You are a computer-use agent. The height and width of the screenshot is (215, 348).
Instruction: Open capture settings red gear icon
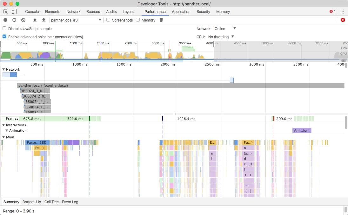click(343, 20)
